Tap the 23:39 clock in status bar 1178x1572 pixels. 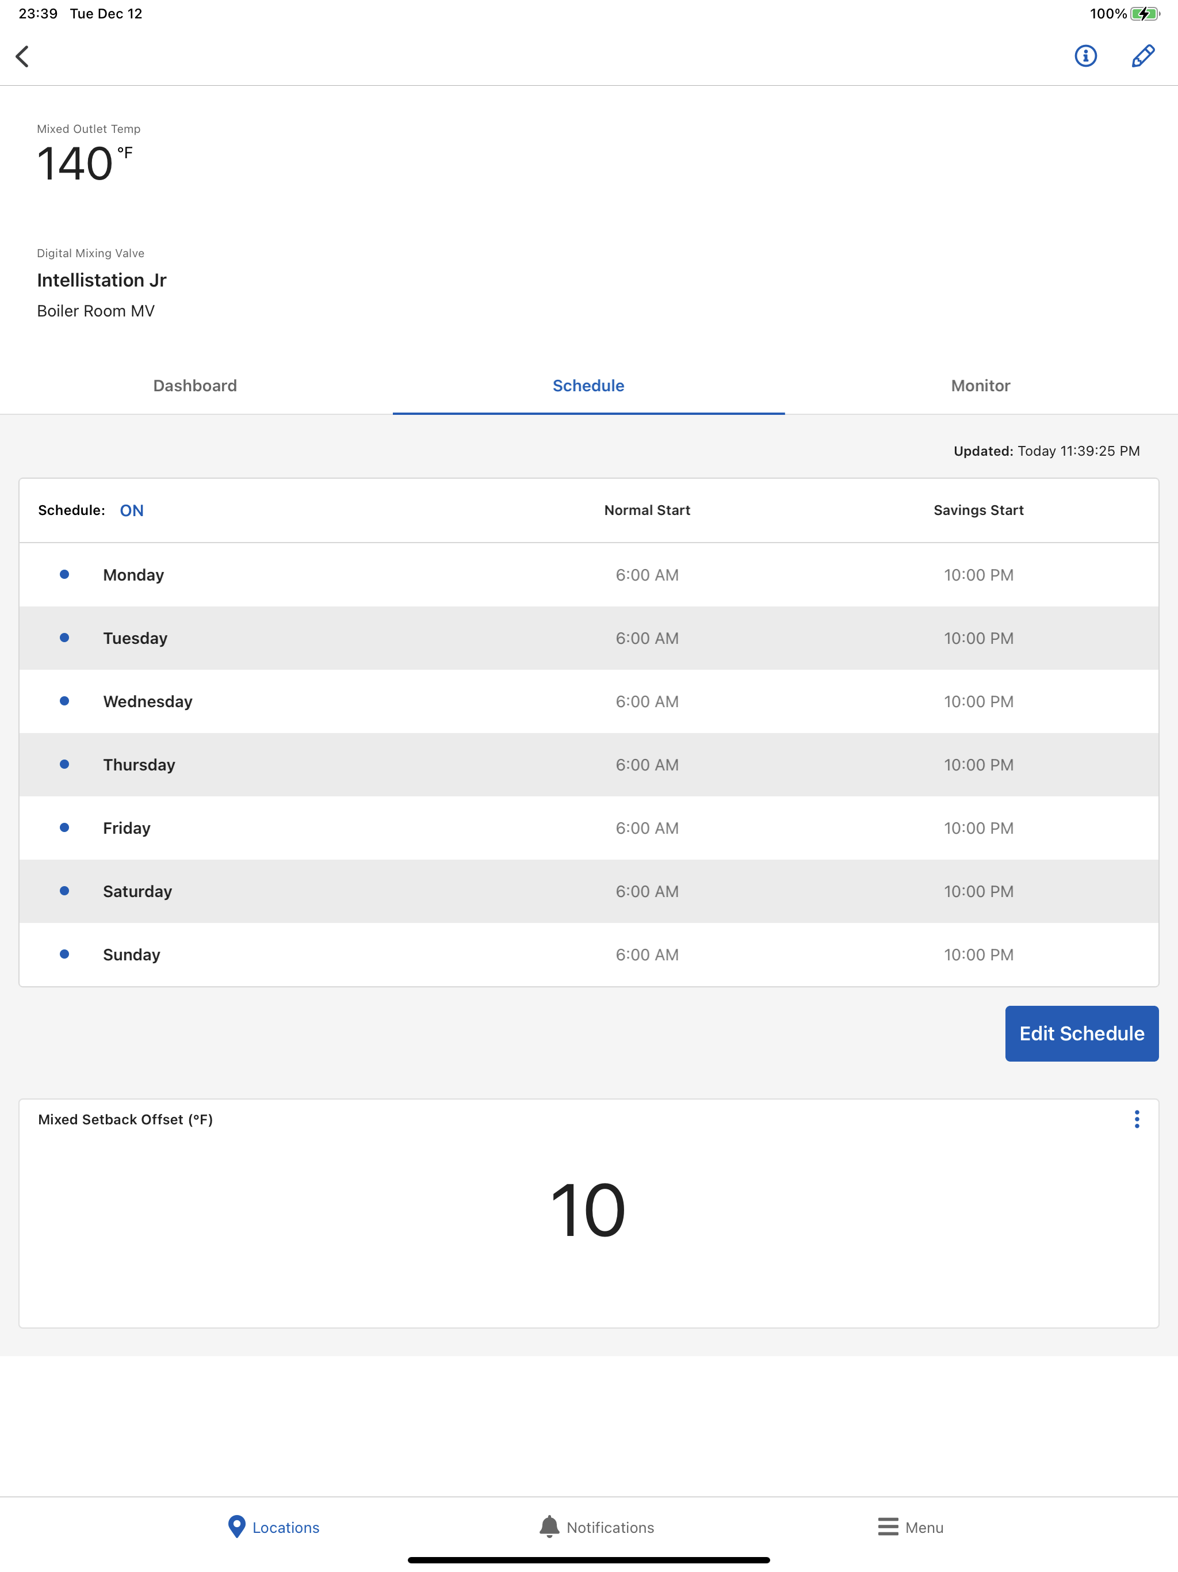tap(39, 13)
